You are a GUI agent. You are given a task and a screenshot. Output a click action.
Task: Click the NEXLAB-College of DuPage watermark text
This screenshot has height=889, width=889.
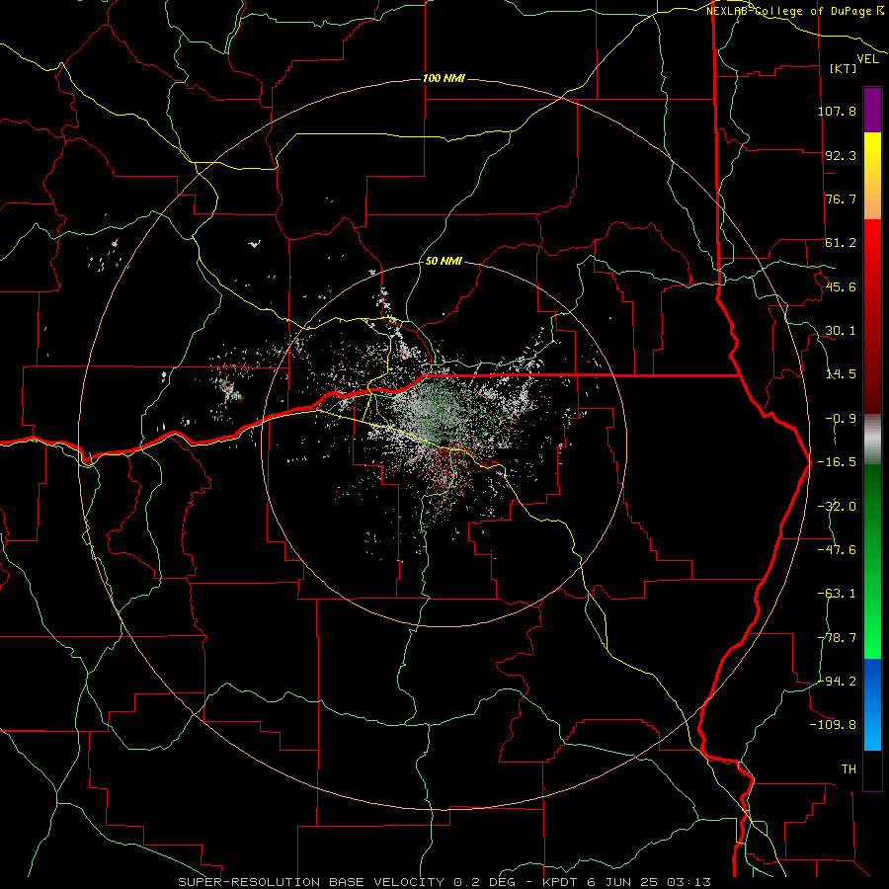click(795, 11)
